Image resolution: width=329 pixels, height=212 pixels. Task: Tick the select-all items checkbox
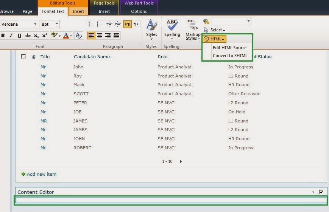point(23,56)
